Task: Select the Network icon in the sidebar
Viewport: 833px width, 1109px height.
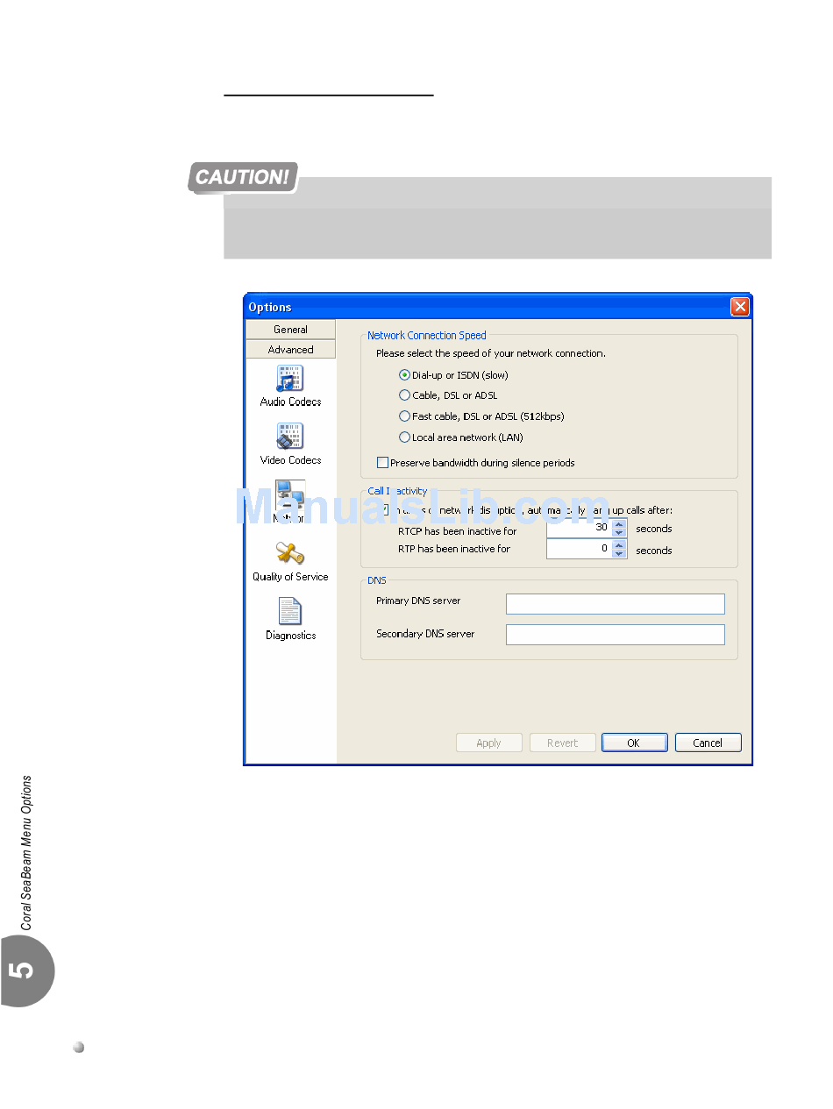Action: click(x=289, y=495)
